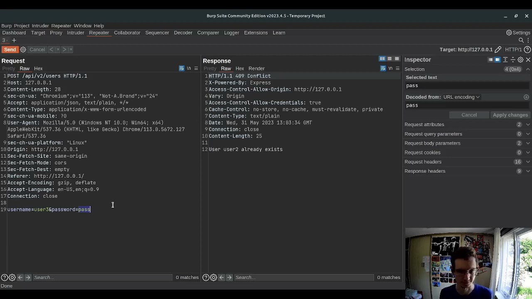
Task: Jump to previous response search match
Action: (x=222, y=277)
